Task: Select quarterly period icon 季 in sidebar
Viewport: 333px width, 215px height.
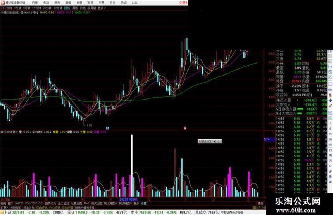Action: click(x=330, y=177)
